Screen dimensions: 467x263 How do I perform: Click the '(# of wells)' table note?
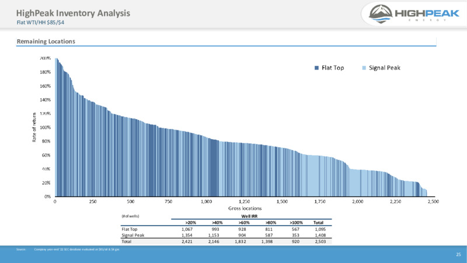click(x=130, y=216)
